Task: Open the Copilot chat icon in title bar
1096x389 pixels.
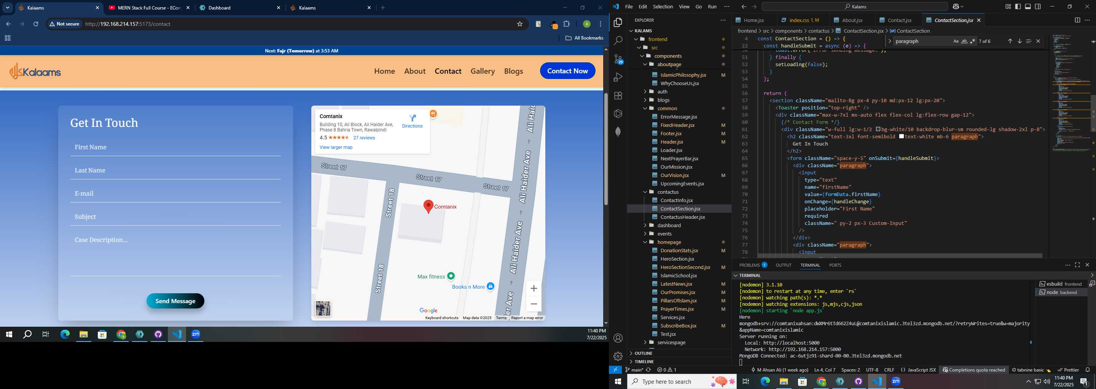Action: pyautogui.click(x=956, y=7)
